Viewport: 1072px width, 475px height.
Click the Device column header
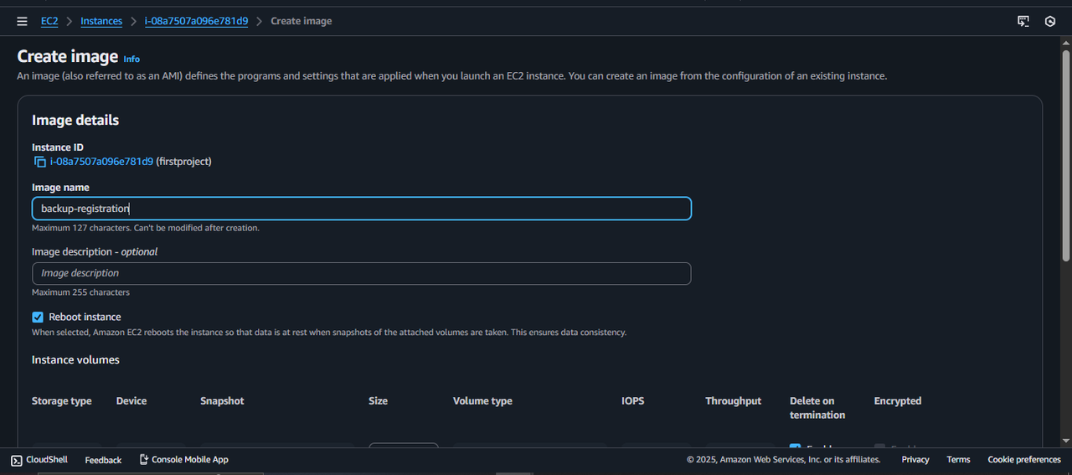(131, 401)
